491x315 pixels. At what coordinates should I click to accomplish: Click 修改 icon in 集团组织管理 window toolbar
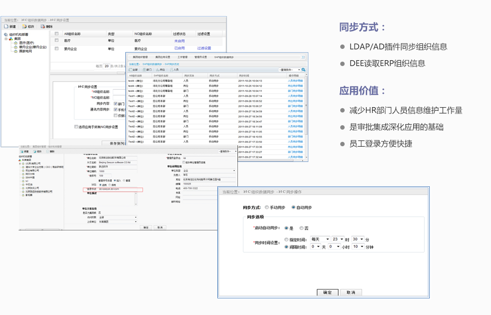point(35,152)
